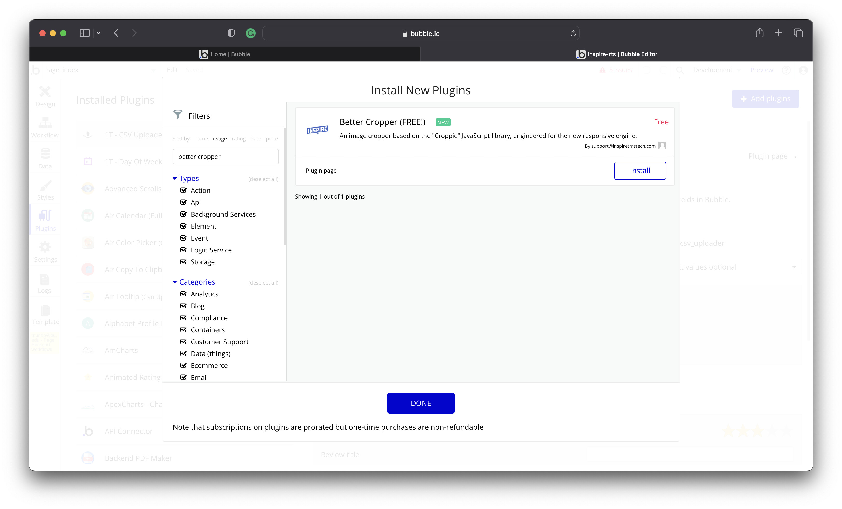Toggle the Event type checkbox
The image size is (842, 509).
184,238
